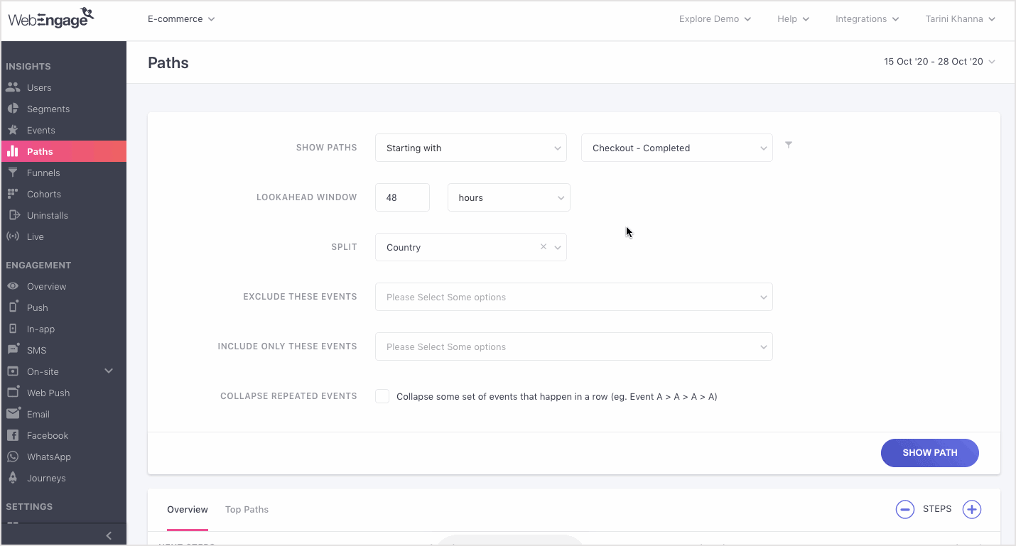Click the WhatsApp icon in sidebar
Screen dimensions: 1016x546
[13, 457]
